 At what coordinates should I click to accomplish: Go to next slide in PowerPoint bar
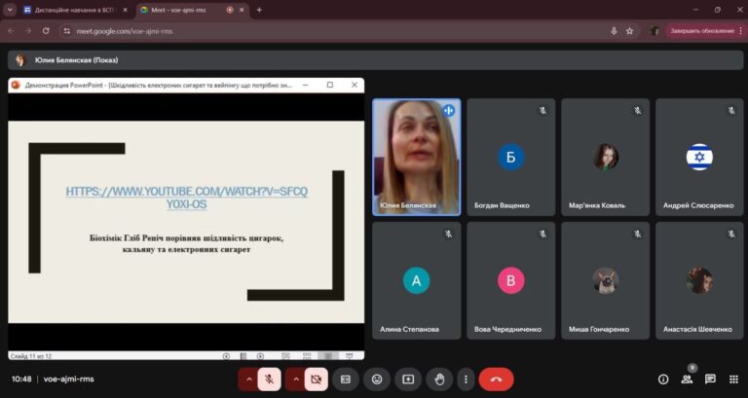tap(260, 356)
